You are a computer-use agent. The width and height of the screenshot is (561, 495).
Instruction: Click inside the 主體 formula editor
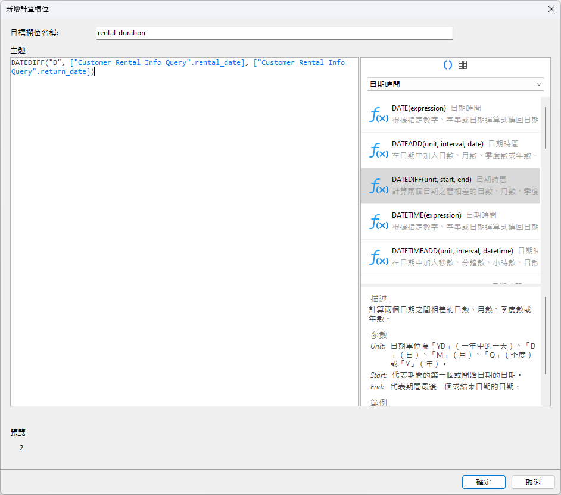[x=184, y=238]
